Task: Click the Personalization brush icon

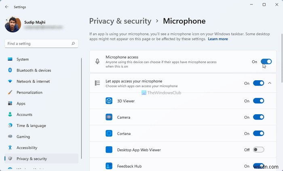Action: pyautogui.click(x=10, y=92)
